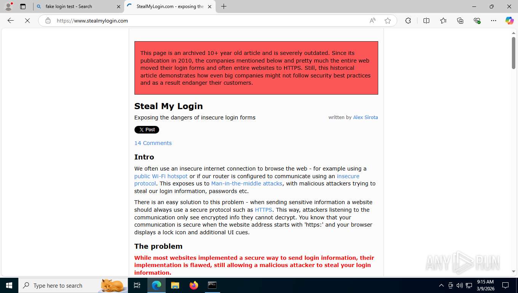The height and width of the screenshot is (293, 518).
Task: Click the Intro section heading
Action: pyautogui.click(x=144, y=157)
